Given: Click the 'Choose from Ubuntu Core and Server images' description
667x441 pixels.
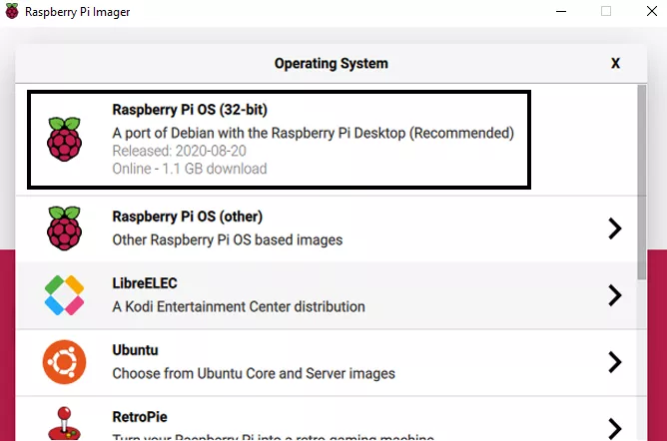Looking at the screenshot, I should 254,373.
